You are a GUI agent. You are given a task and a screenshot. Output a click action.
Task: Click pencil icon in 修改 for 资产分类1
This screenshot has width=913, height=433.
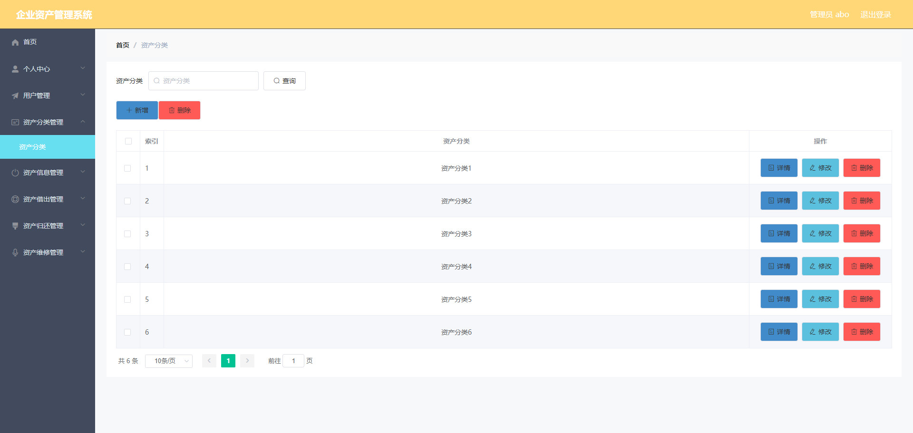point(813,168)
